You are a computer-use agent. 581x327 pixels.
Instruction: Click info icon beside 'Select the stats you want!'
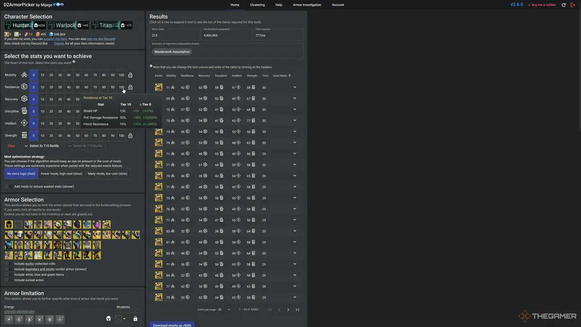click(74, 62)
